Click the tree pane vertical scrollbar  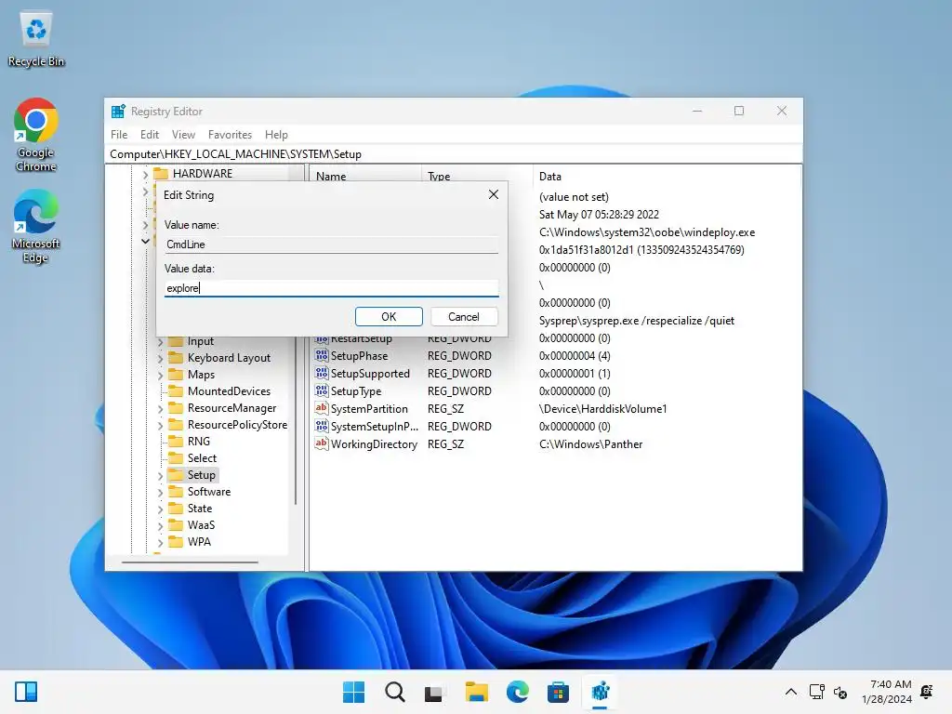[x=296, y=419]
